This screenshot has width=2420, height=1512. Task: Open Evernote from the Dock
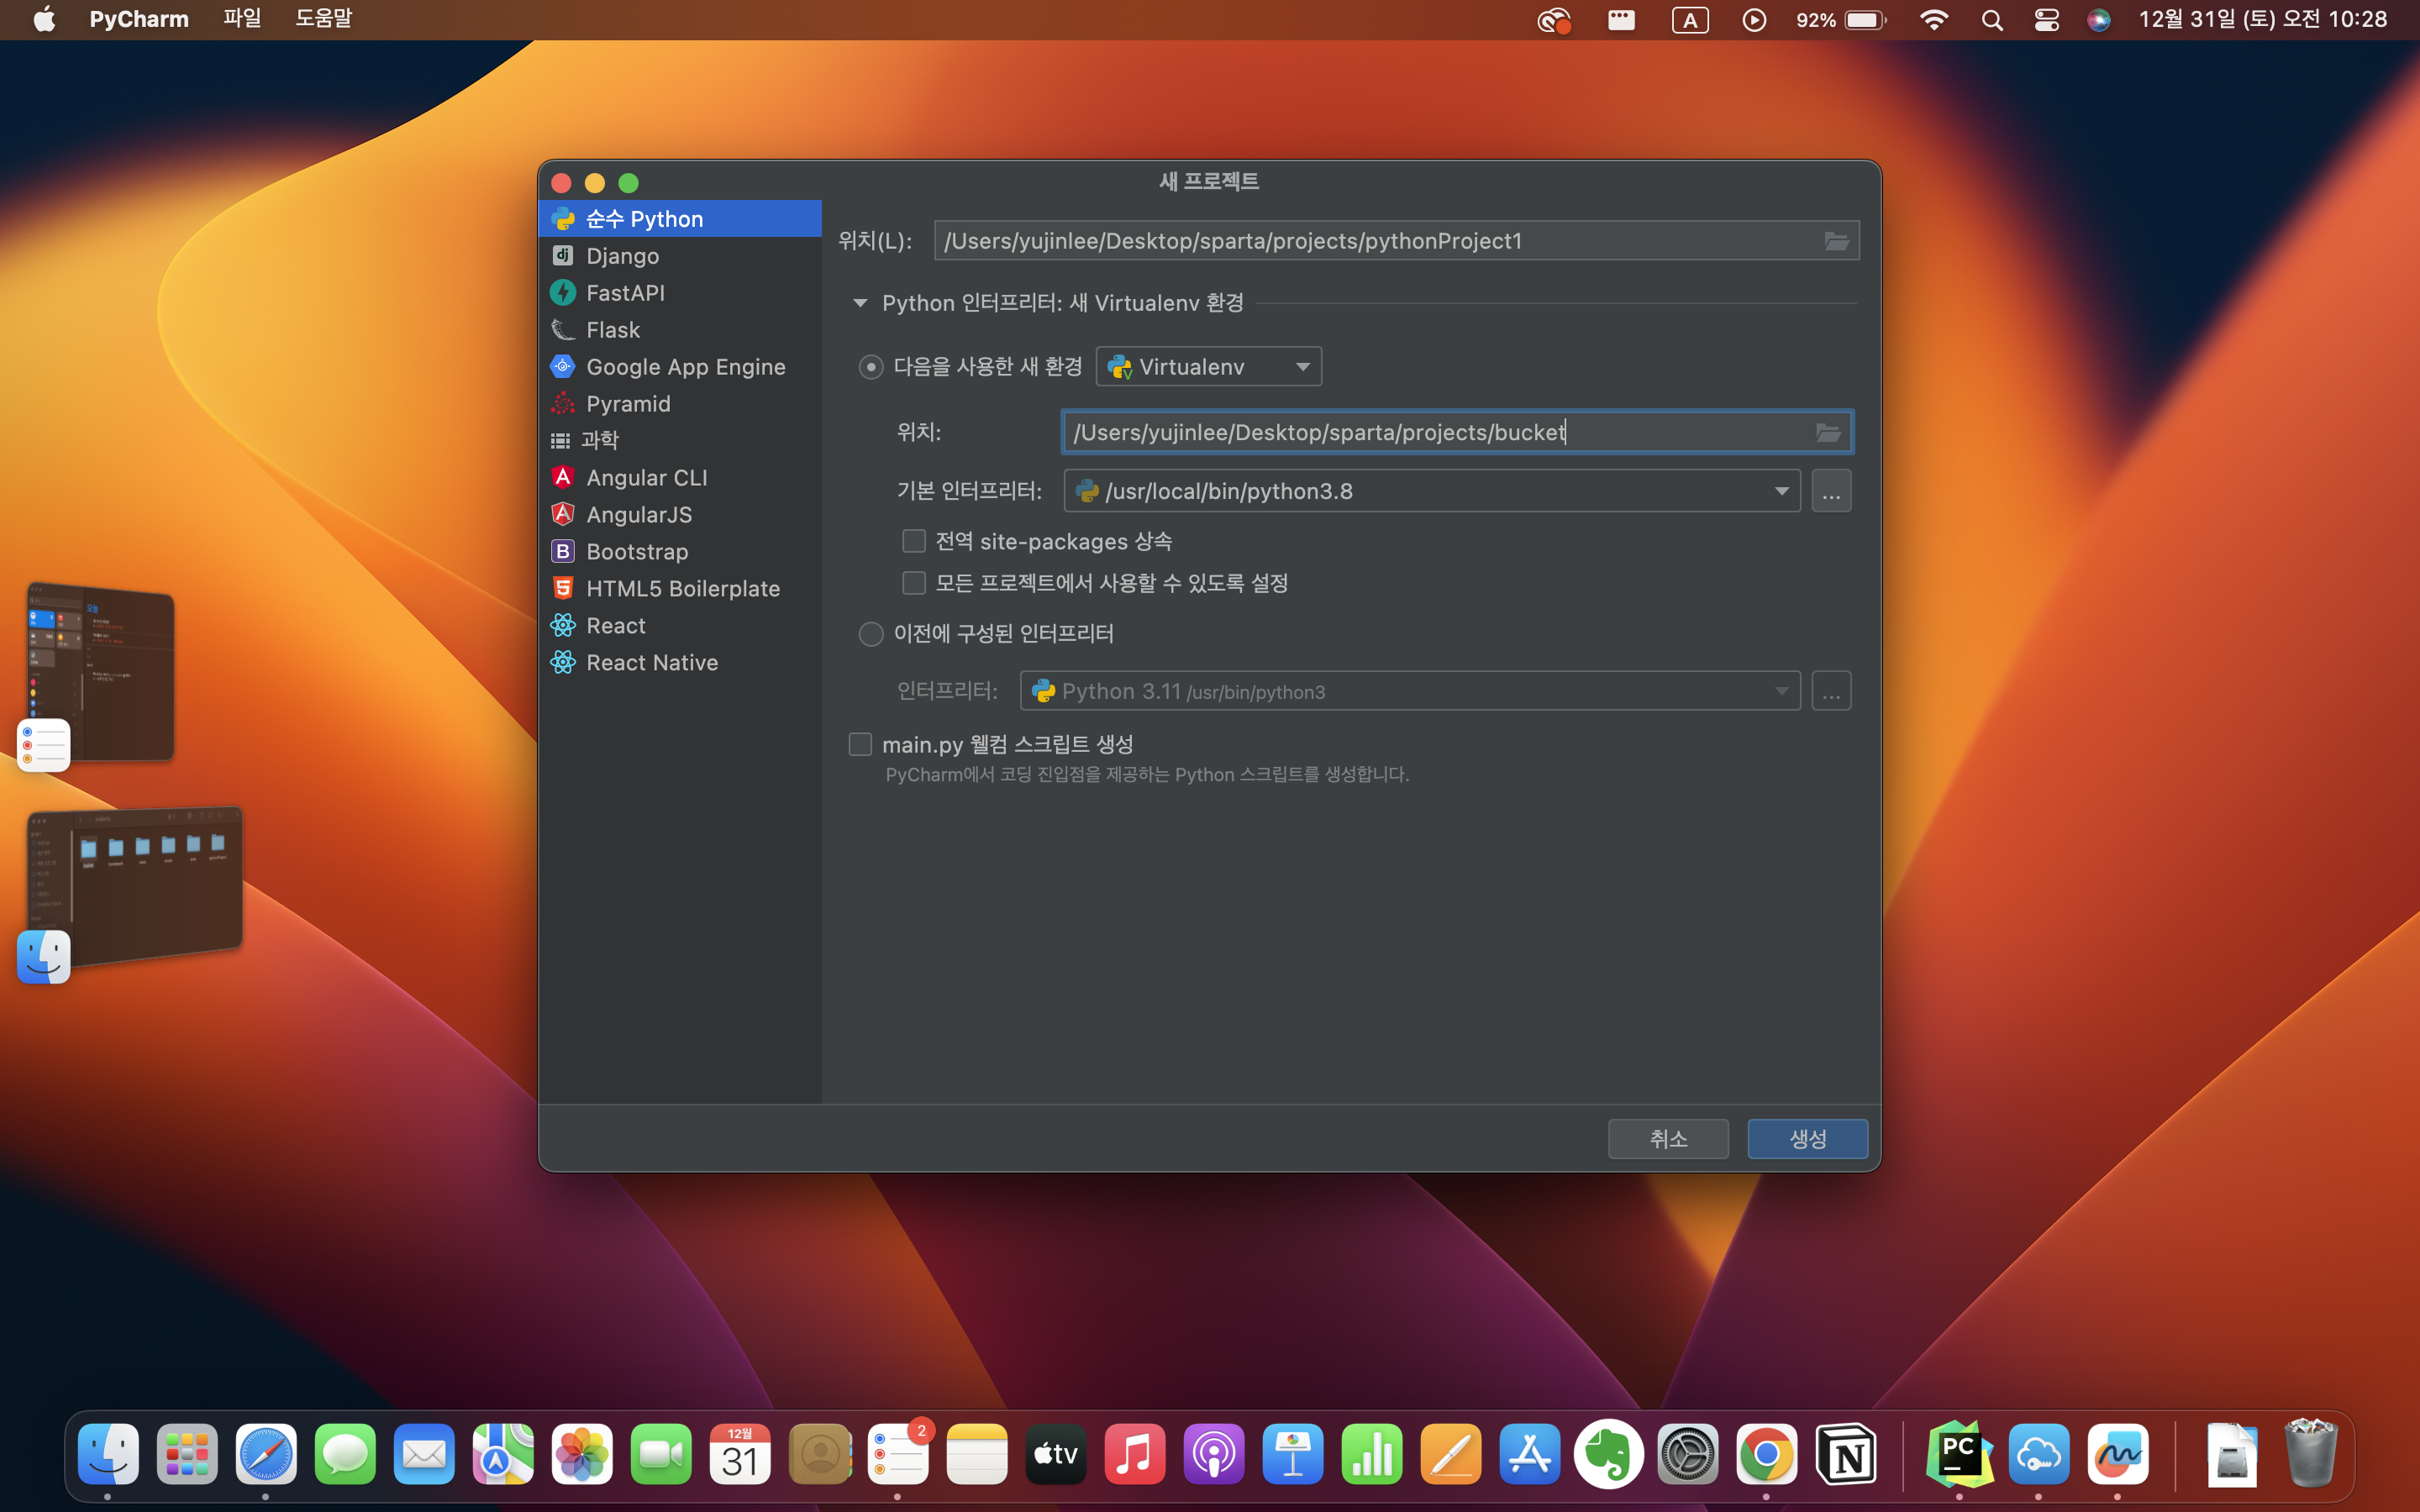tap(1609, 1454)
